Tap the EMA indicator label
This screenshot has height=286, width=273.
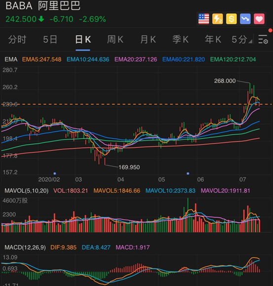pyautogui.click(x=11, y=59)
